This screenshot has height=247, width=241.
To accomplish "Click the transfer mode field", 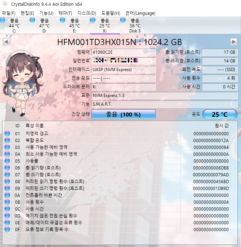I will pos(124,78).
